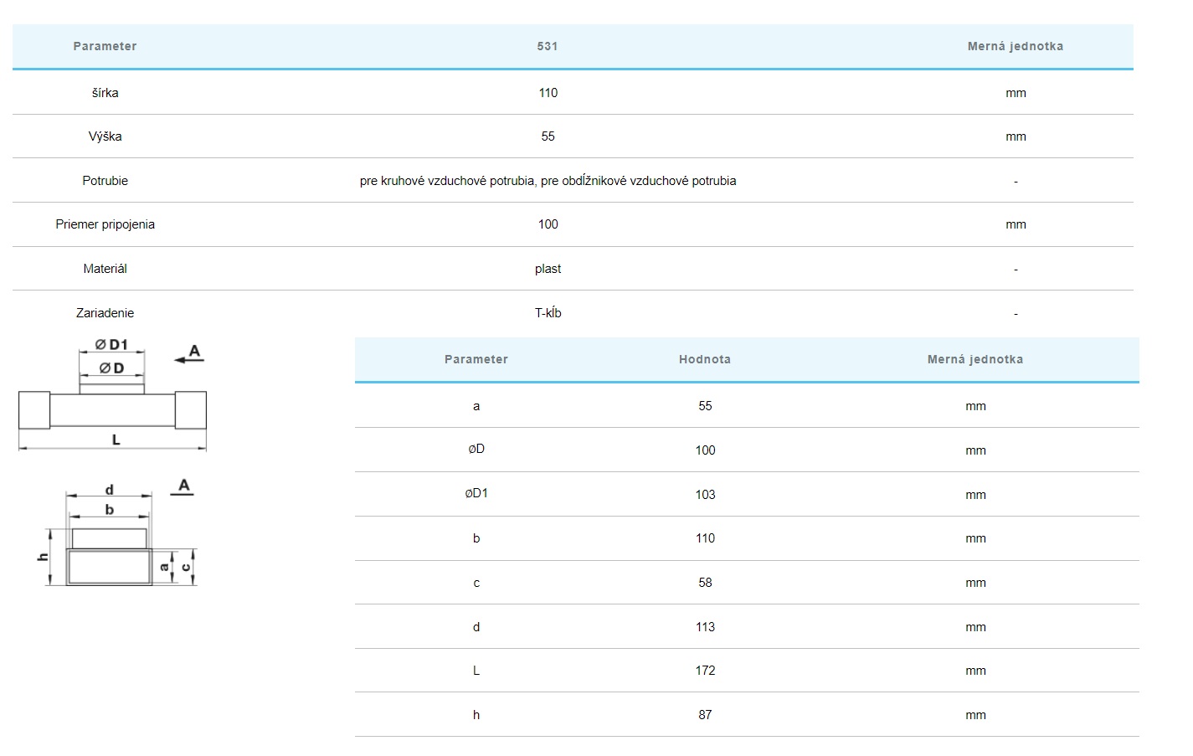Select the value 172 for parameter L
This screenshot has height=756, width=1193.
pyautogui.click(x=705, y=671)
